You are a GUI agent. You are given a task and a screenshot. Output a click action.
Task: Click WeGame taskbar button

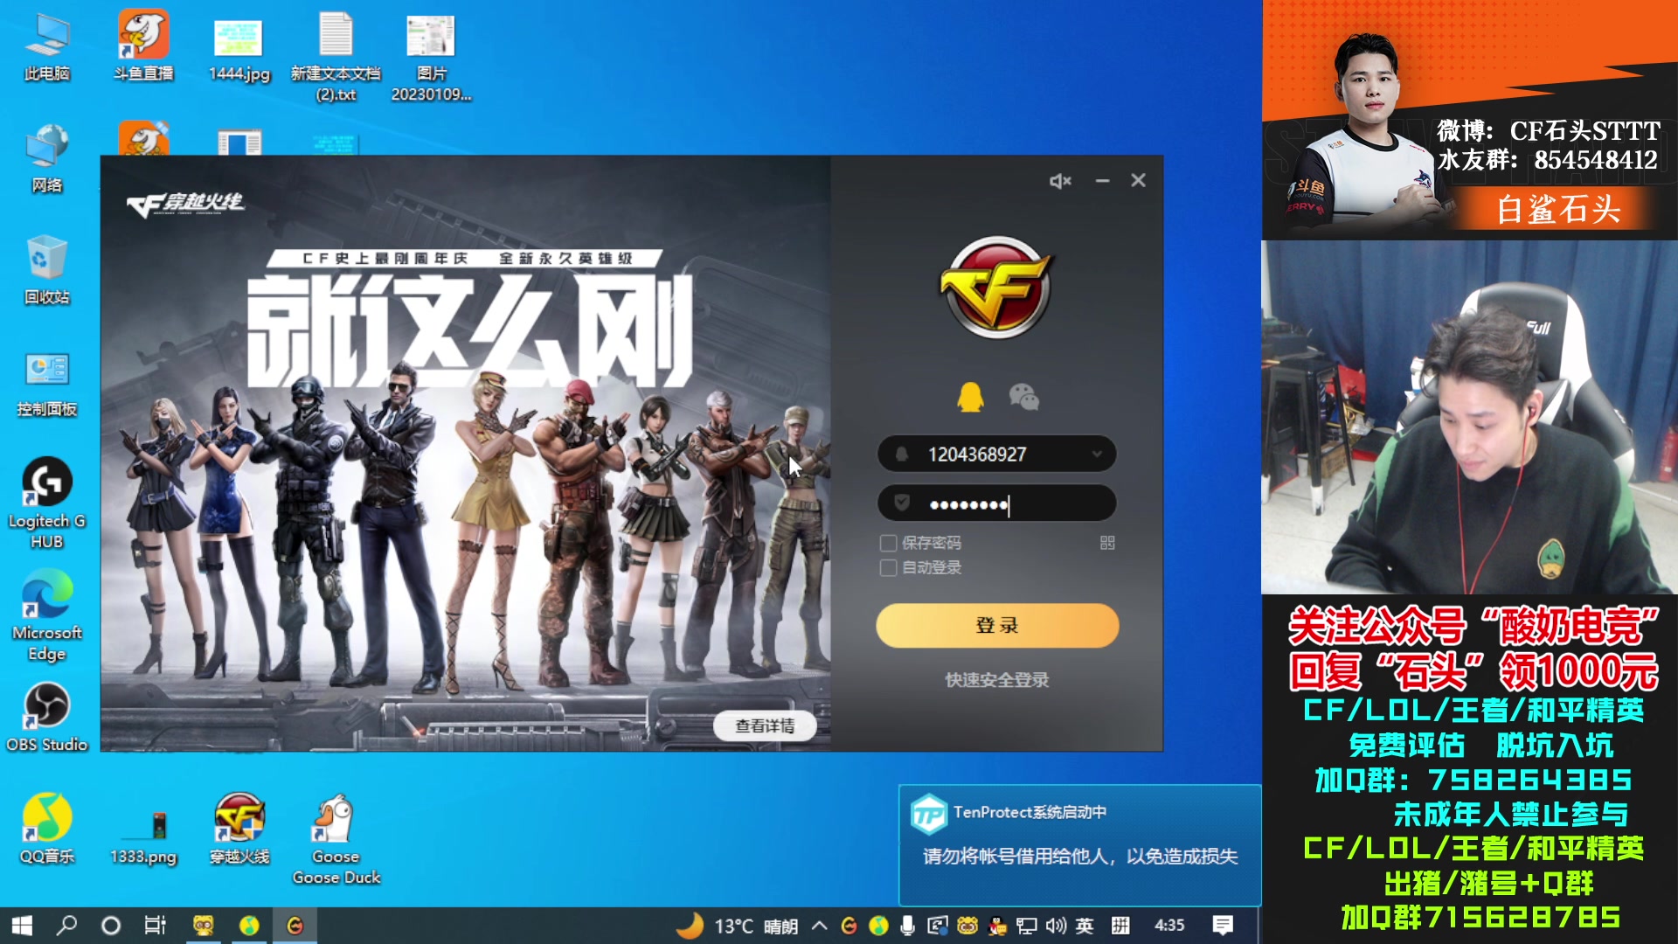pyautogui.click(x=295, y=926)
